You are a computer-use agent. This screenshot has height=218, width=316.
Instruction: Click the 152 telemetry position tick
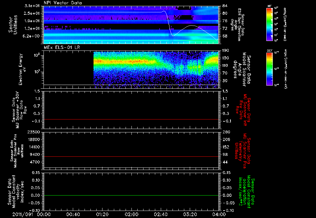[226, 147]
